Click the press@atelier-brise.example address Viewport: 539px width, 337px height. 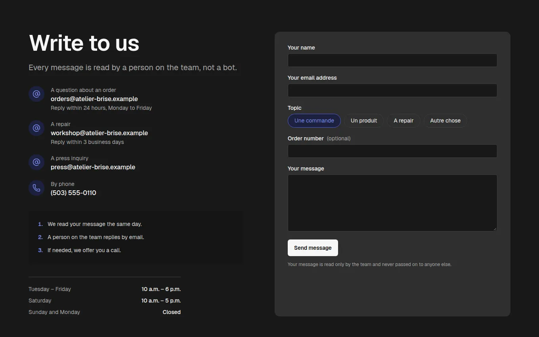tap(93, 167)
